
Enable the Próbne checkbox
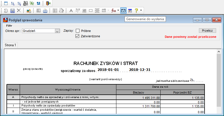point(77,31)
